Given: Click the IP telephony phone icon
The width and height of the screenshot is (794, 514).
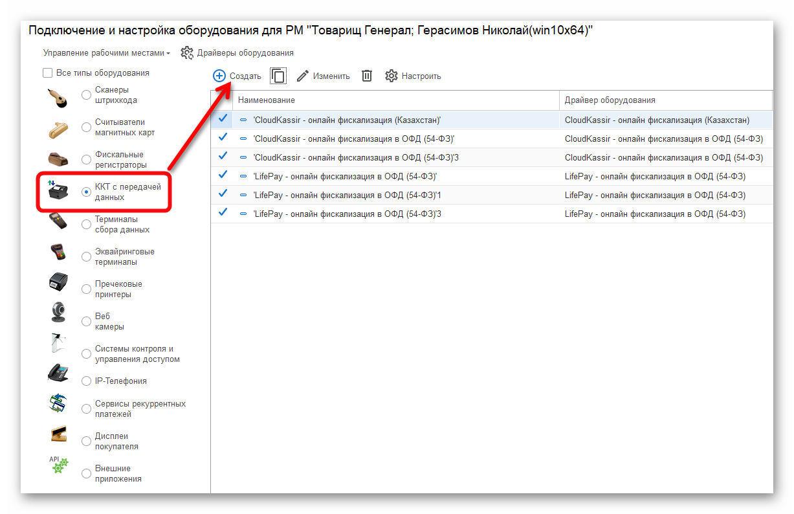Looking at the screenshot, I should coord(58,374).
